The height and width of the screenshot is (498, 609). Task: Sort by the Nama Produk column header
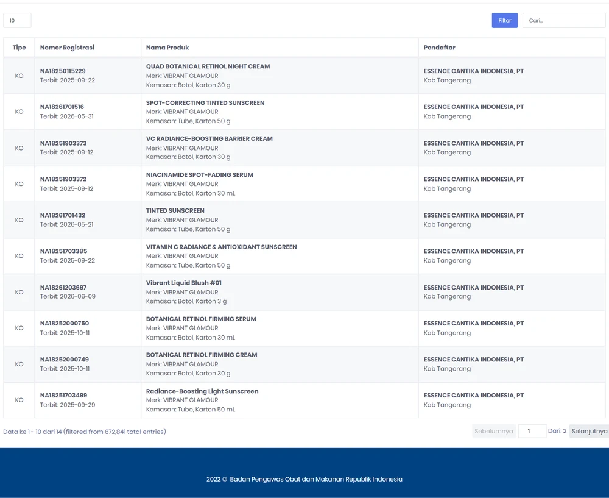(x=280, y=48)
